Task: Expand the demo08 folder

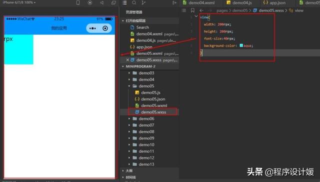Action: [x=129, y=132]
